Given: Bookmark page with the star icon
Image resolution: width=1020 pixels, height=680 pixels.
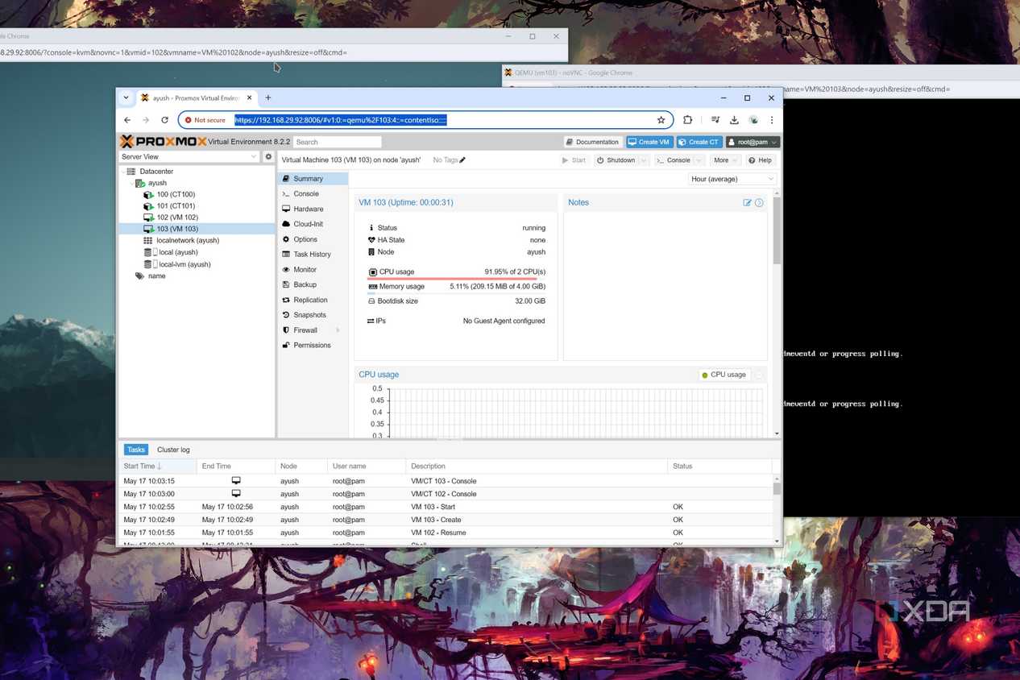Looking at the screenshot, I should (661, 120).
